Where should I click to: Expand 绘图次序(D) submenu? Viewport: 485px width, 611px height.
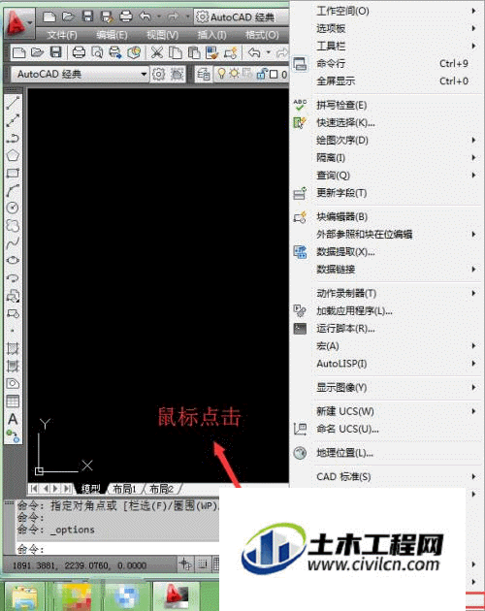click(397, 140)
